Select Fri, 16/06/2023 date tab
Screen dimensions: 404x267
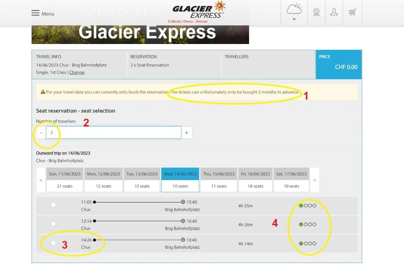click(x=255, y=180)
